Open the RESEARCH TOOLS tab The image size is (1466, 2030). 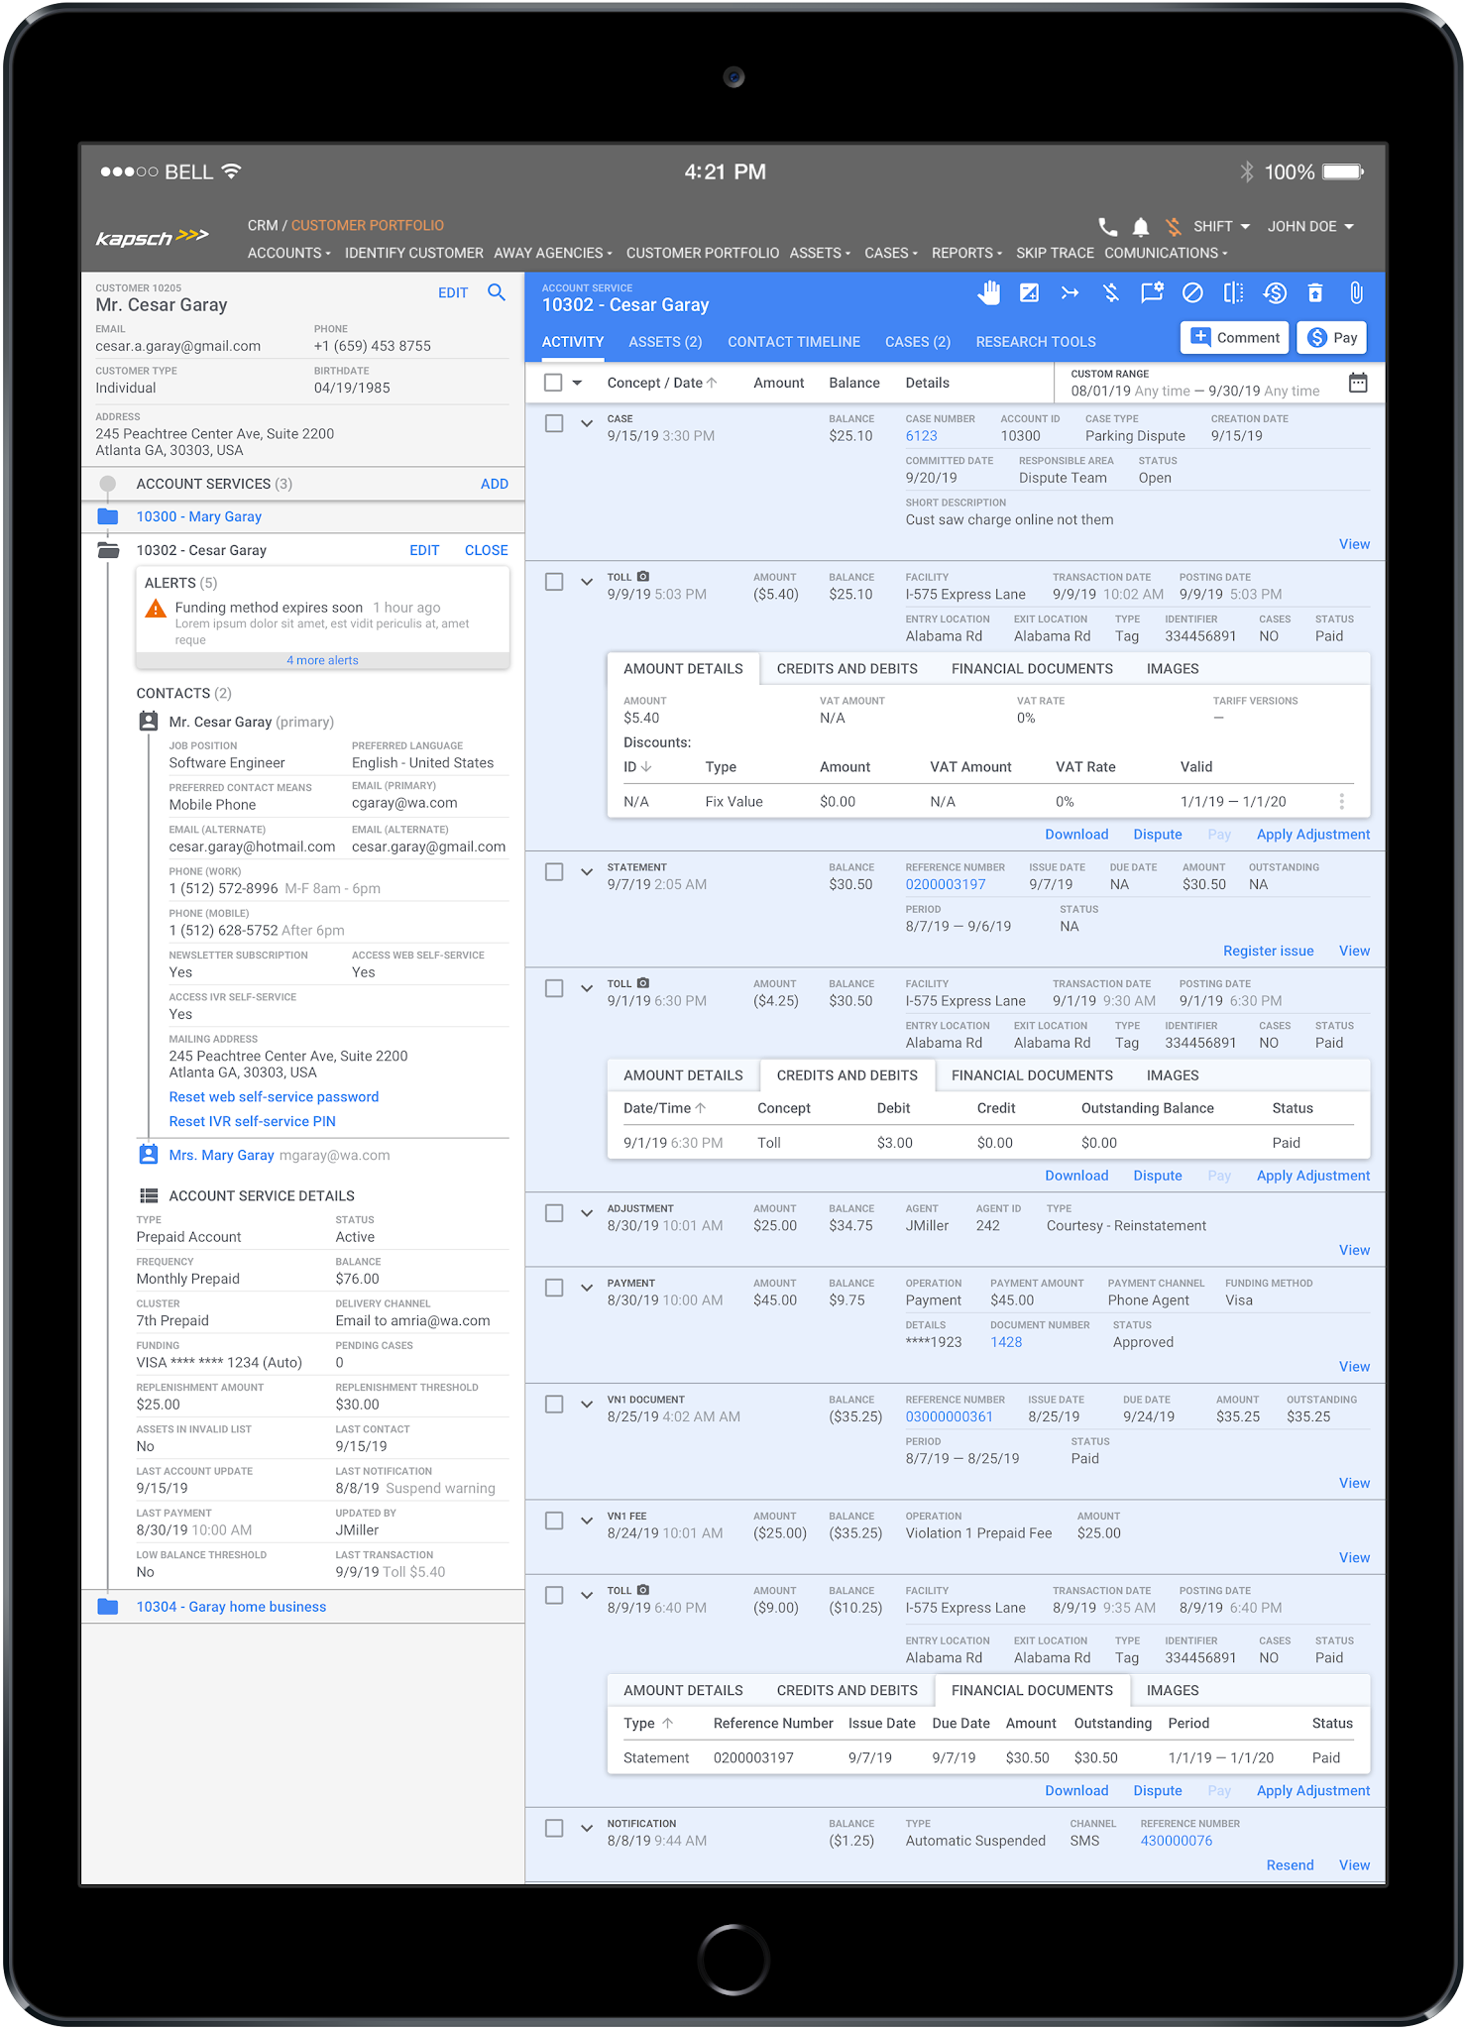[x=1036, y=342]
